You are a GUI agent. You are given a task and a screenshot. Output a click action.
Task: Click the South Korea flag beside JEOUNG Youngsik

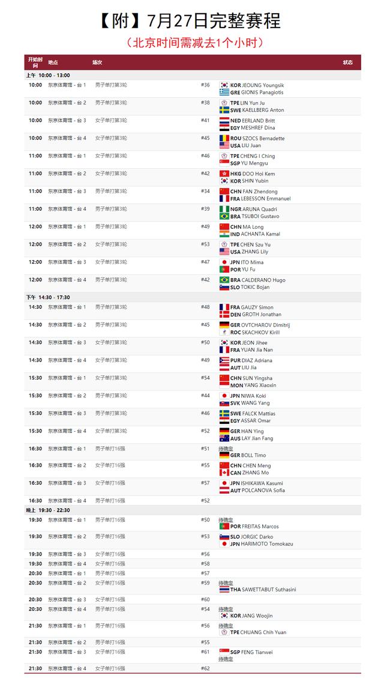pyautogui.click(x=224, y=85)
